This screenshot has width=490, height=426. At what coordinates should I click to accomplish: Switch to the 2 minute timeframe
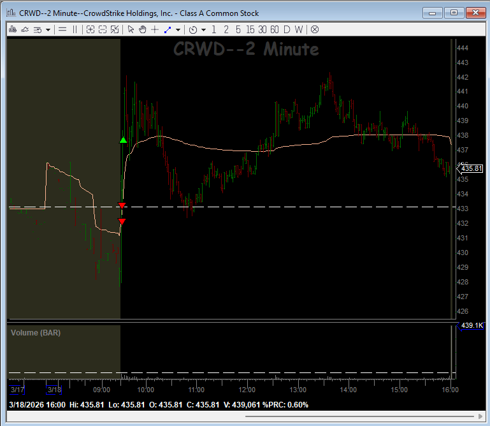point(226,29)
